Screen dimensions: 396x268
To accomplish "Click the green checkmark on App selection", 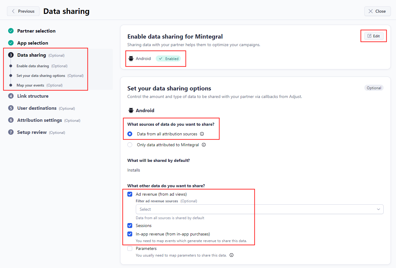I will pyautogui.click(x=11, y=43).
